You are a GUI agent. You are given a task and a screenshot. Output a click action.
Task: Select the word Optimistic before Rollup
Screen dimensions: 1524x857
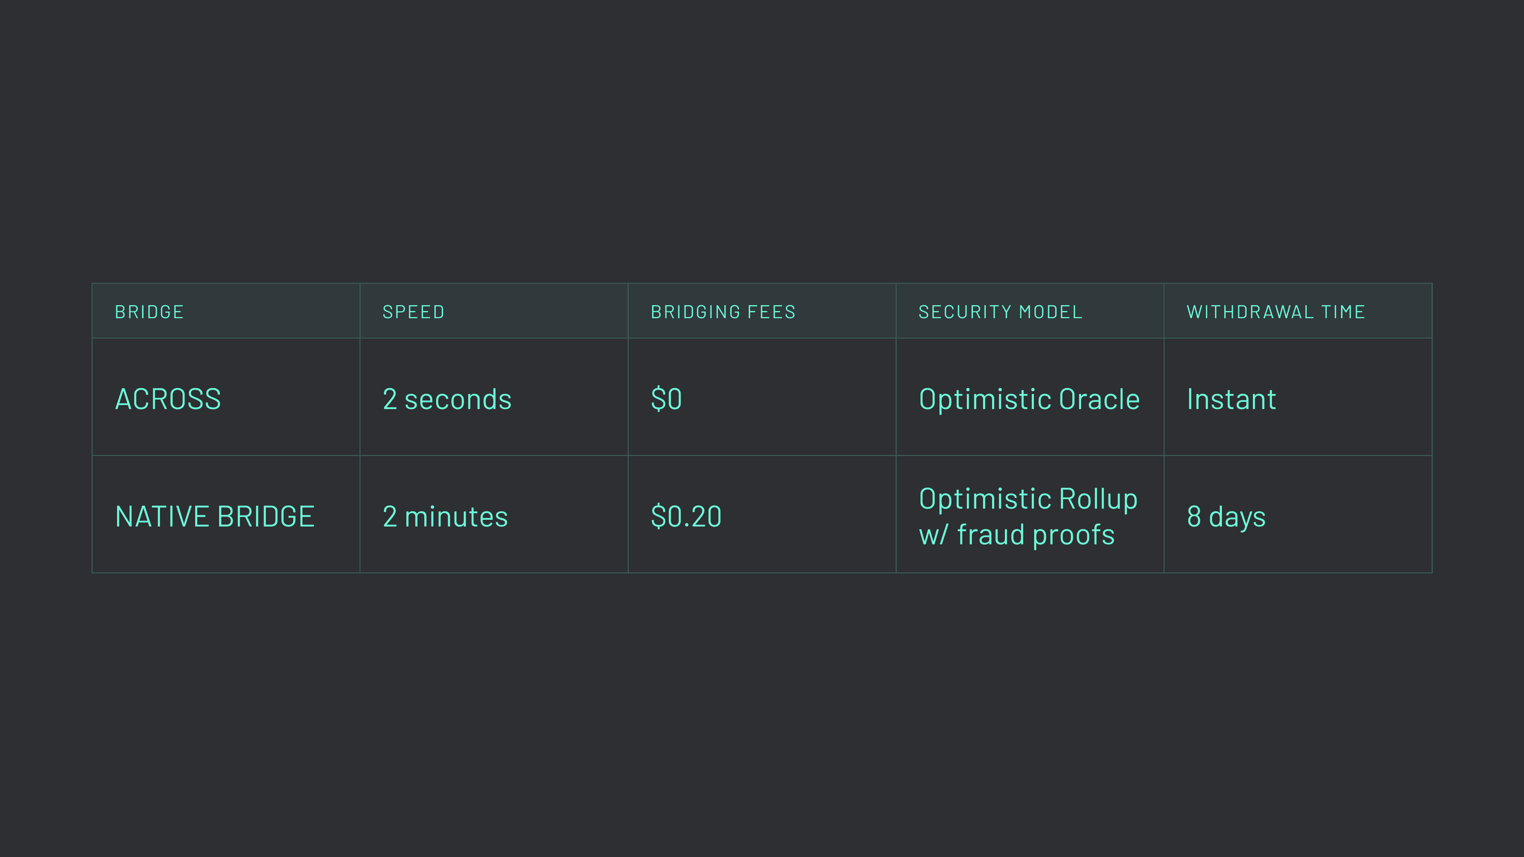point(984,499)
